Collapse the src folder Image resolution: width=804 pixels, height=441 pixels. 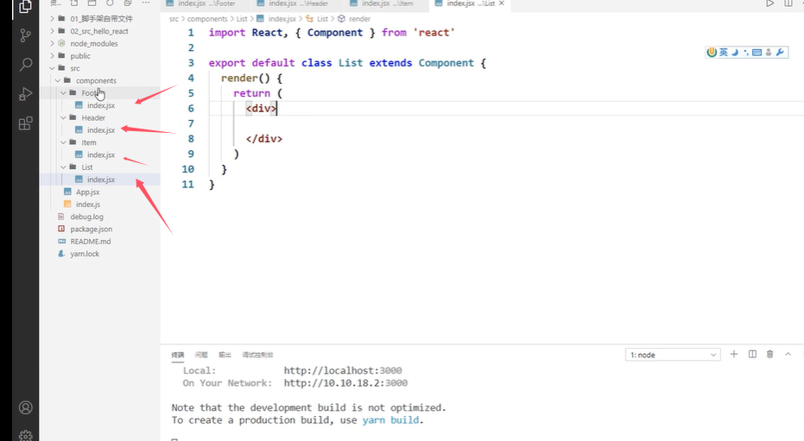(x=75, y=68)
